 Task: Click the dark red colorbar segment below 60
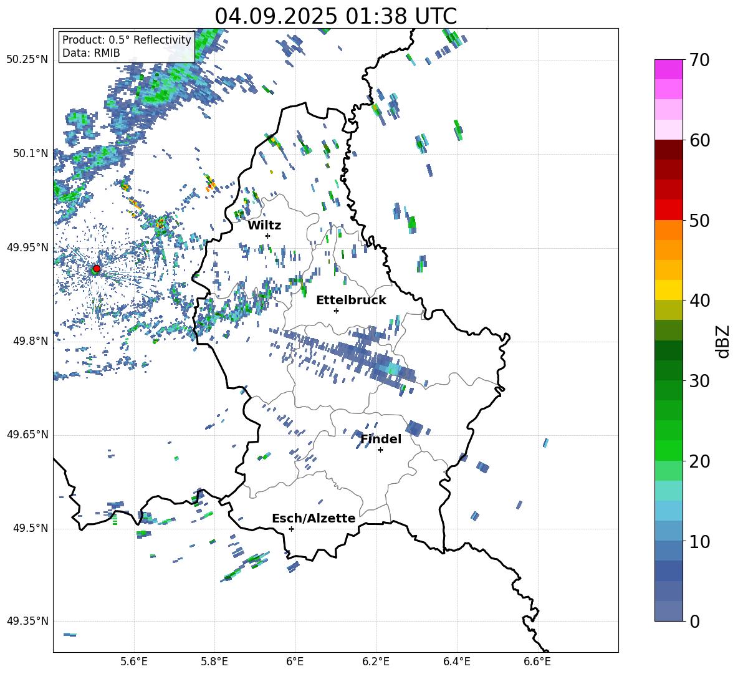click(x=668, y=149)
